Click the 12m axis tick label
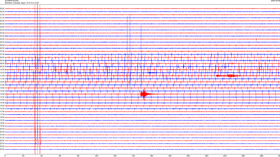Screen dimensions: 280x157 click(115, 156)
